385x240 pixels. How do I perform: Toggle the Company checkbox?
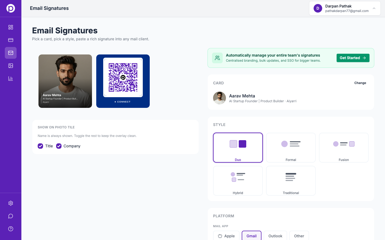[59, 146]
